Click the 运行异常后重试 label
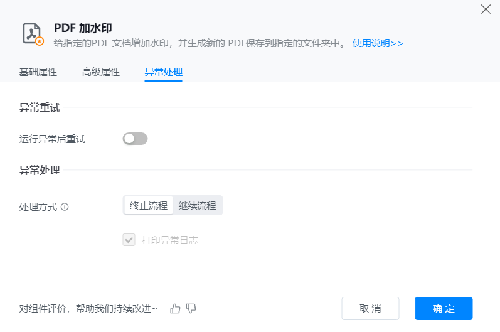Viewport: 500px width, 332px height. (52, 139)
